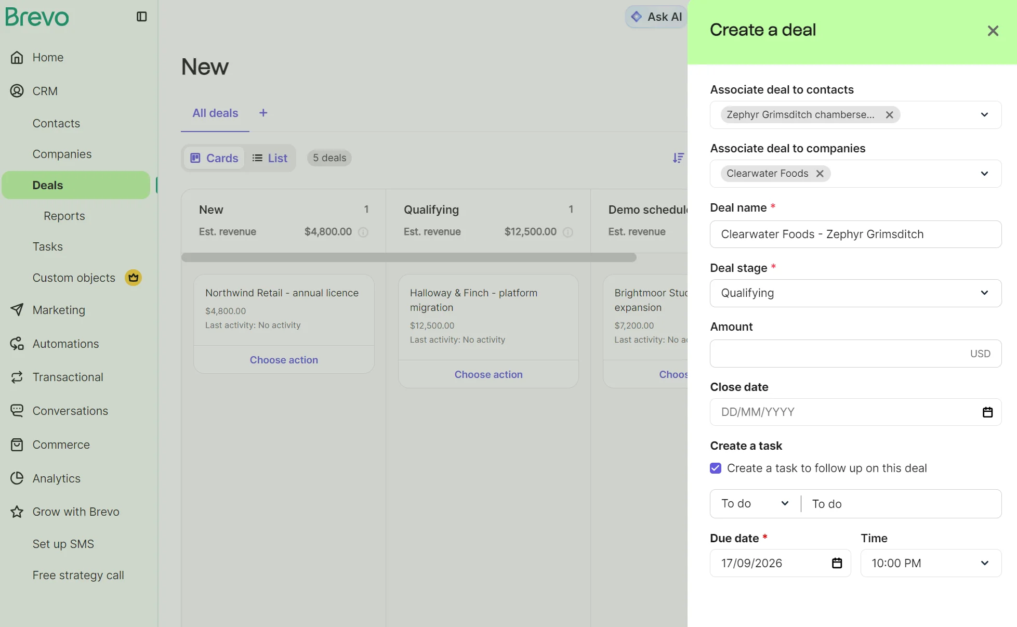Switch to List view

[x=270, y=158]
